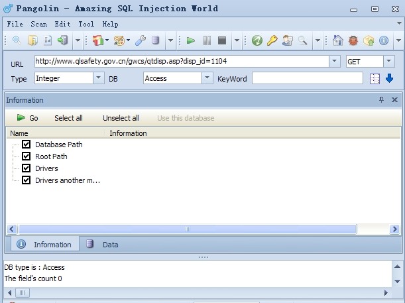Click the Go button
Image resolution: width=405 pixels, height=303 pixels.
pos(28,118)
